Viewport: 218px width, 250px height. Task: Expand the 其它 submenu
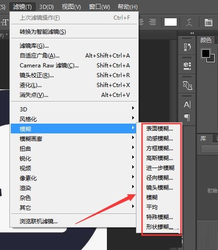point(74,207)
